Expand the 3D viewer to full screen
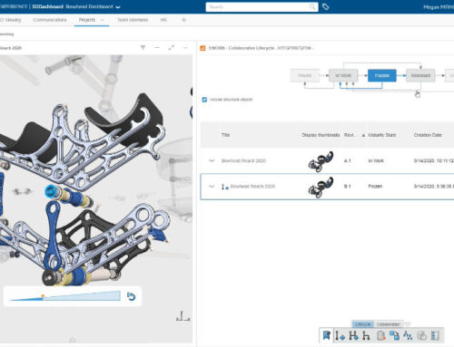The image size is (454, 347). pyautogui.click(x=172, y=47)
